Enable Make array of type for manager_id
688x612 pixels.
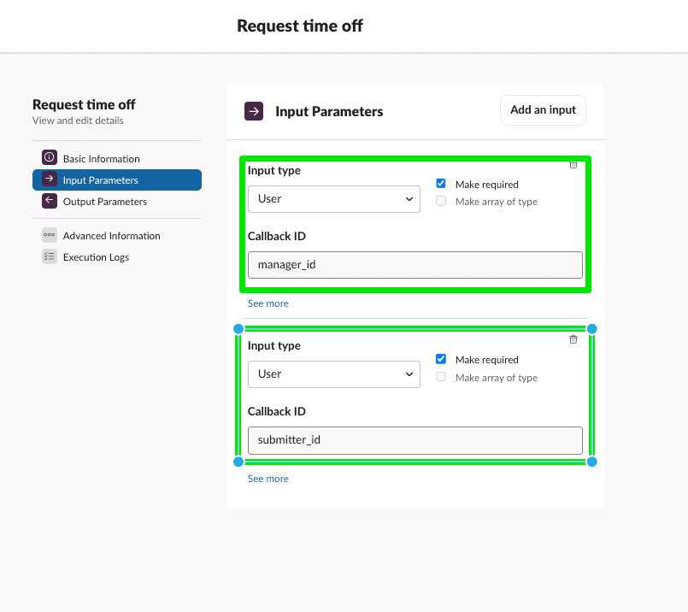(440, 201)
